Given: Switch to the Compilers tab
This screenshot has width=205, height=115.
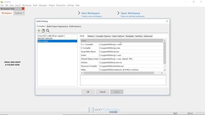Looking at the screenshot, I should pyautogui.click(x=41, y=26).
